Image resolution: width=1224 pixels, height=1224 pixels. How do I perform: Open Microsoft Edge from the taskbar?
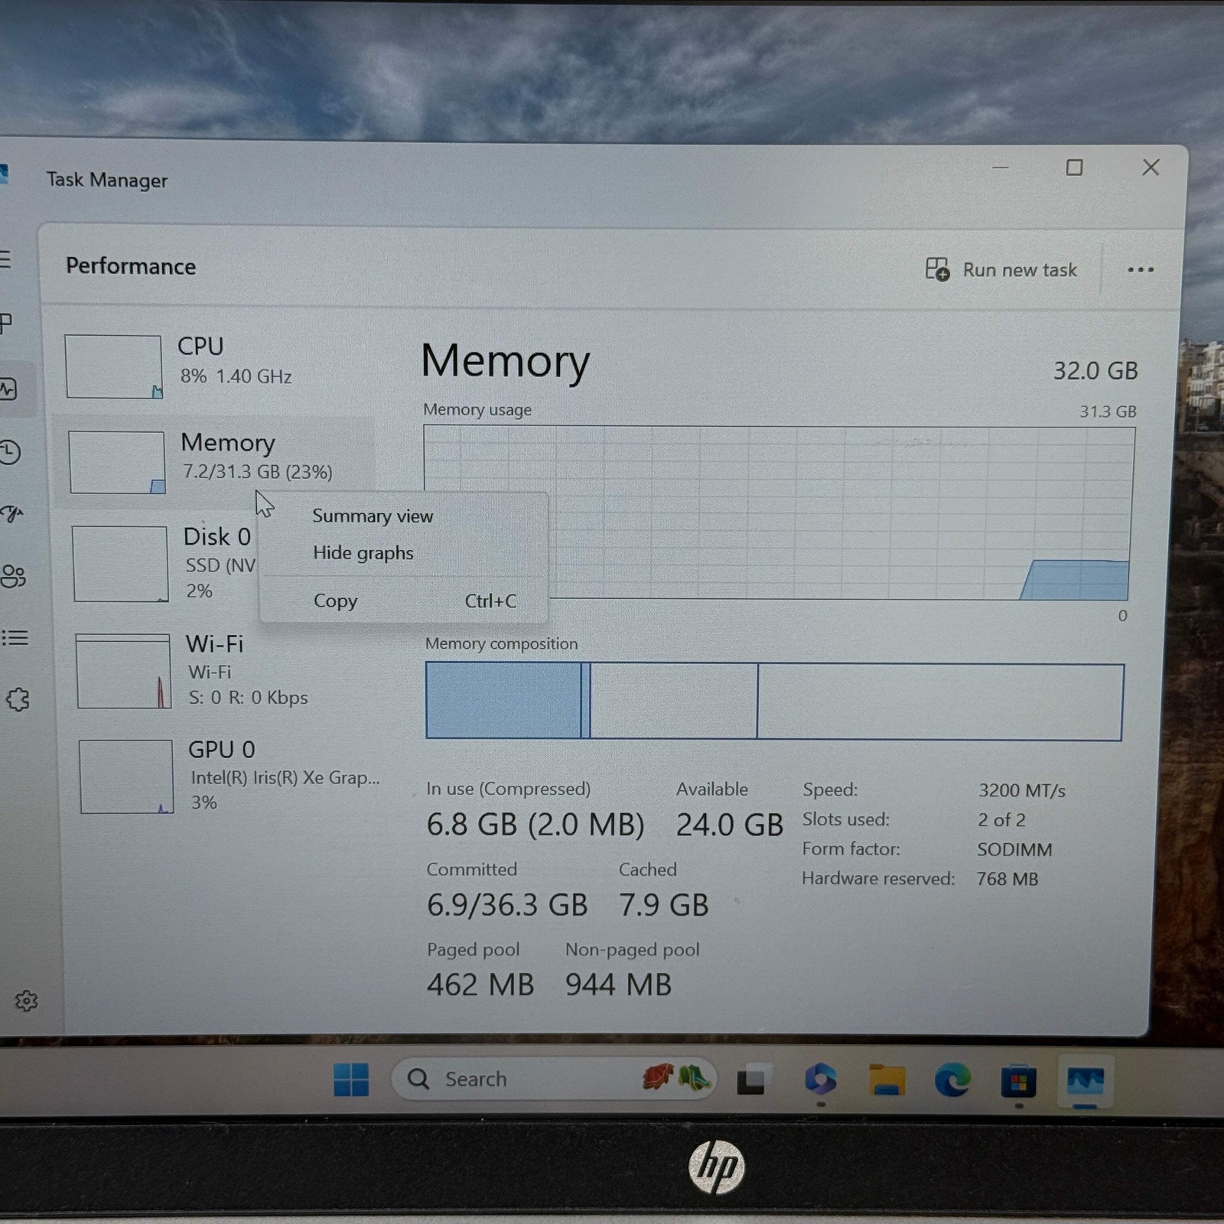(x=952, y=1081)
